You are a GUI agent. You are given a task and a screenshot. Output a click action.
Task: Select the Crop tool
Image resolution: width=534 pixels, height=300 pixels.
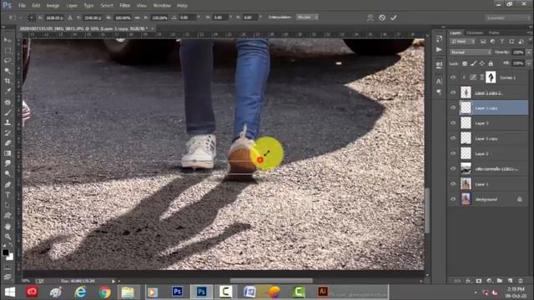click(x=8, y=81)
